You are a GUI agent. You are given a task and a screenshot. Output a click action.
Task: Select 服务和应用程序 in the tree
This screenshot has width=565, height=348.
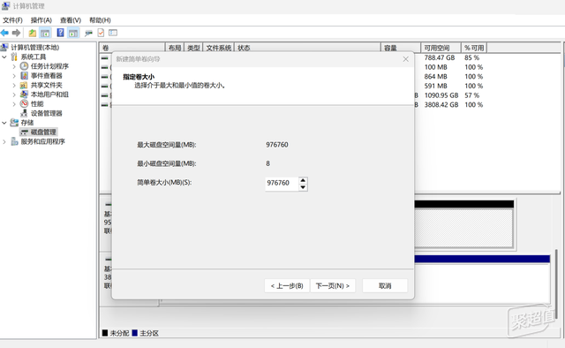(42, 141)
